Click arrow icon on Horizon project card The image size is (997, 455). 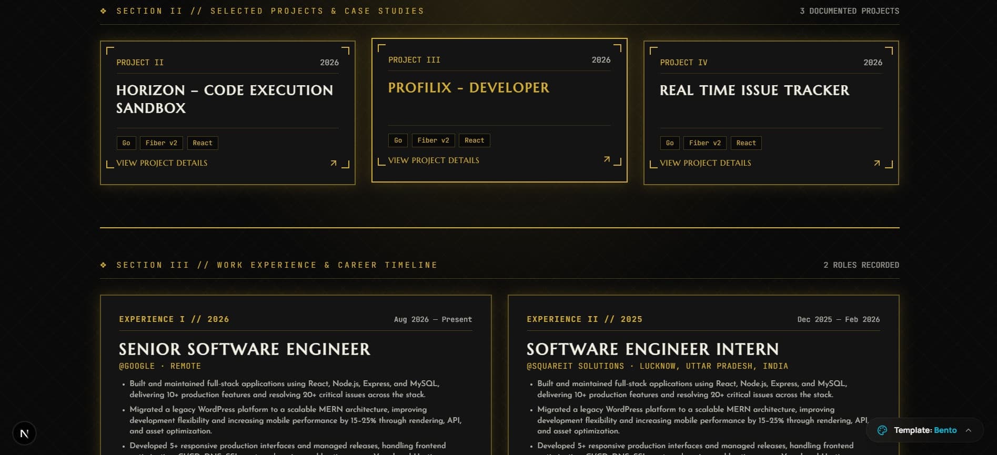coord(333,163)
